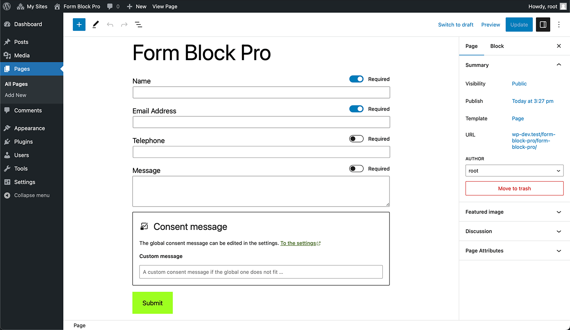Click the Move to trash button
Image resolution: width=570 pixels, height=330 pixels.
[514, 188]
